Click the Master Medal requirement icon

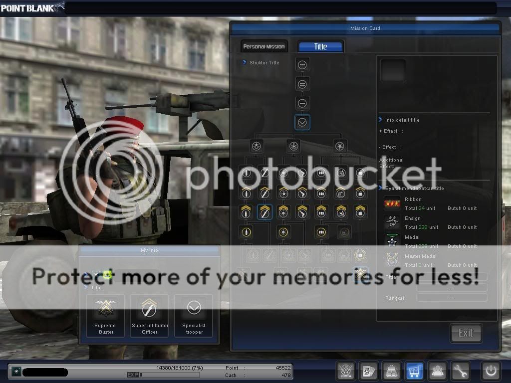point(392,260)
